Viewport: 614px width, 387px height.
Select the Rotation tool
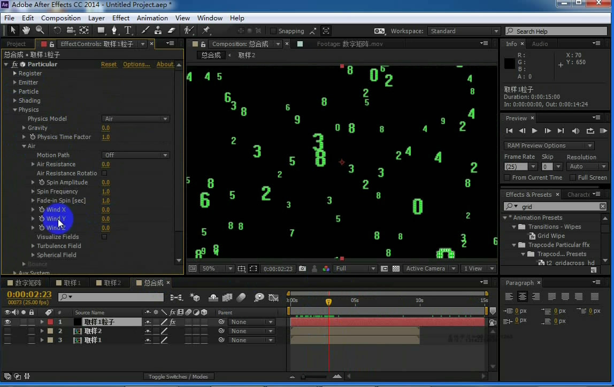57,30
